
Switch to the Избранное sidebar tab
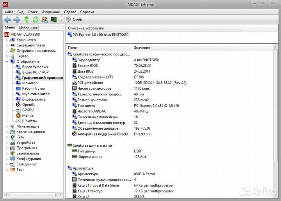pyautogui.click(x=28, y=28)
